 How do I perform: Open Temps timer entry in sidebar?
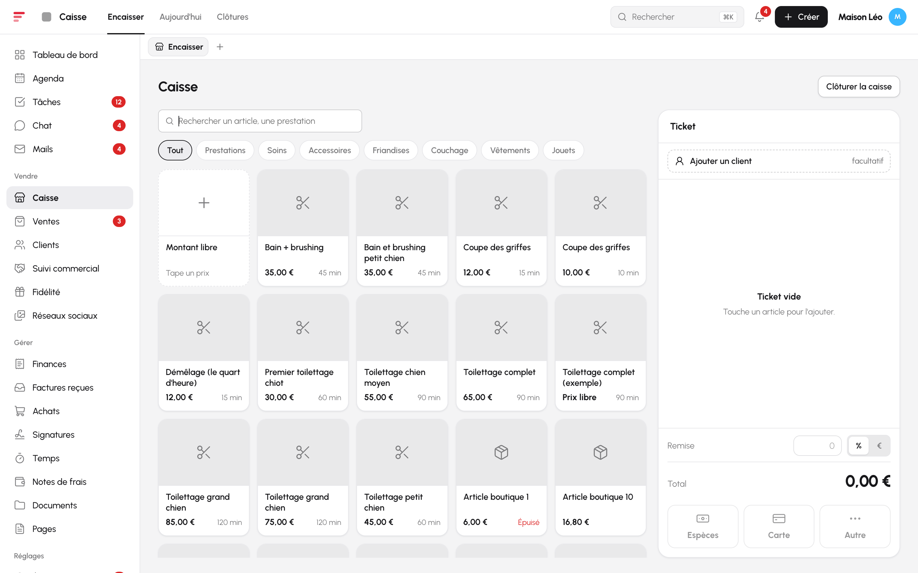click(x=70, y=458)
